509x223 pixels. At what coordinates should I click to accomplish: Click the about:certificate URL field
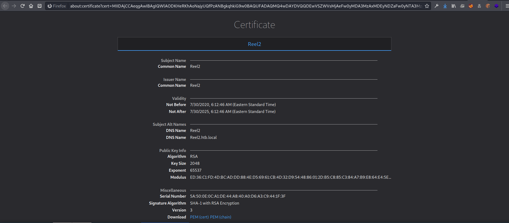click(x=246, y=6)
